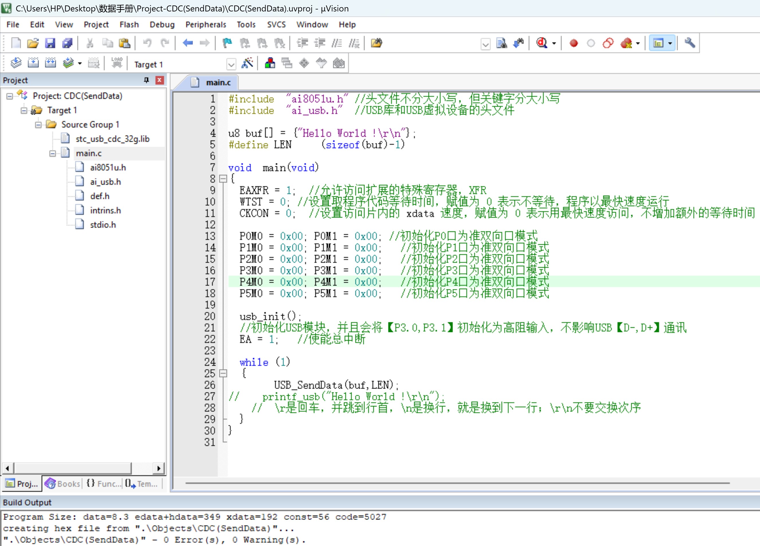Open Manage Project Items icon

(x=270, y=63)
